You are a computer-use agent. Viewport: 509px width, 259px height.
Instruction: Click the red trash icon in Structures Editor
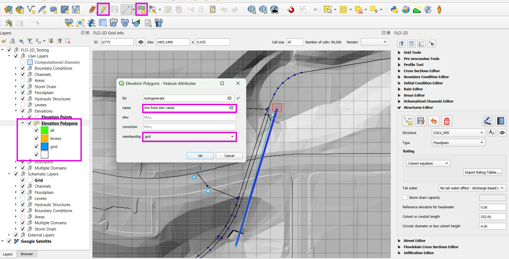(446, 121)
